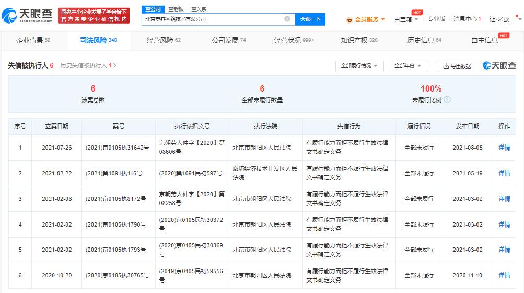Click the 会员服务 crown icon
The height and width of the screenshot is (293, 524).
coord(349,19)
